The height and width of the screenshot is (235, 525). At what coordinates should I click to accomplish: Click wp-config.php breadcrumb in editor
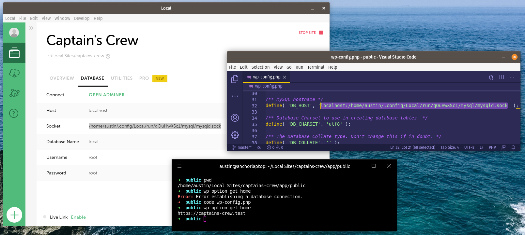[269, 86]
